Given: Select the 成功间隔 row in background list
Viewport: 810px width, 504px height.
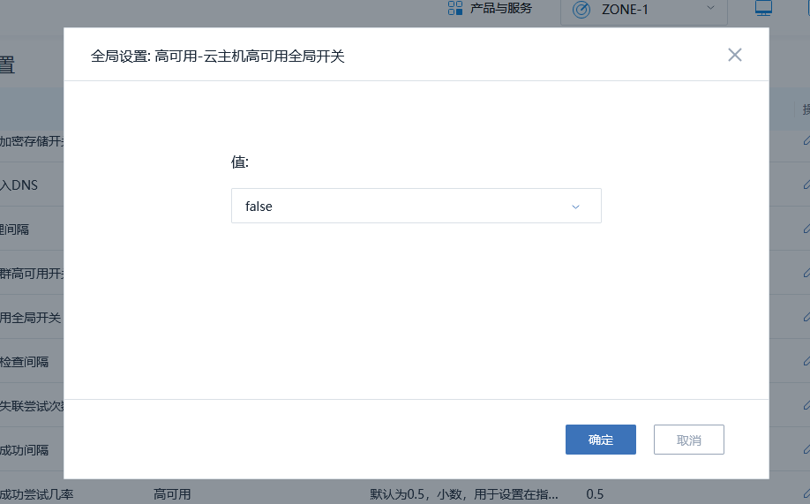Looking at the screenshot, I should pyautogui.click(x=25, y=450).
